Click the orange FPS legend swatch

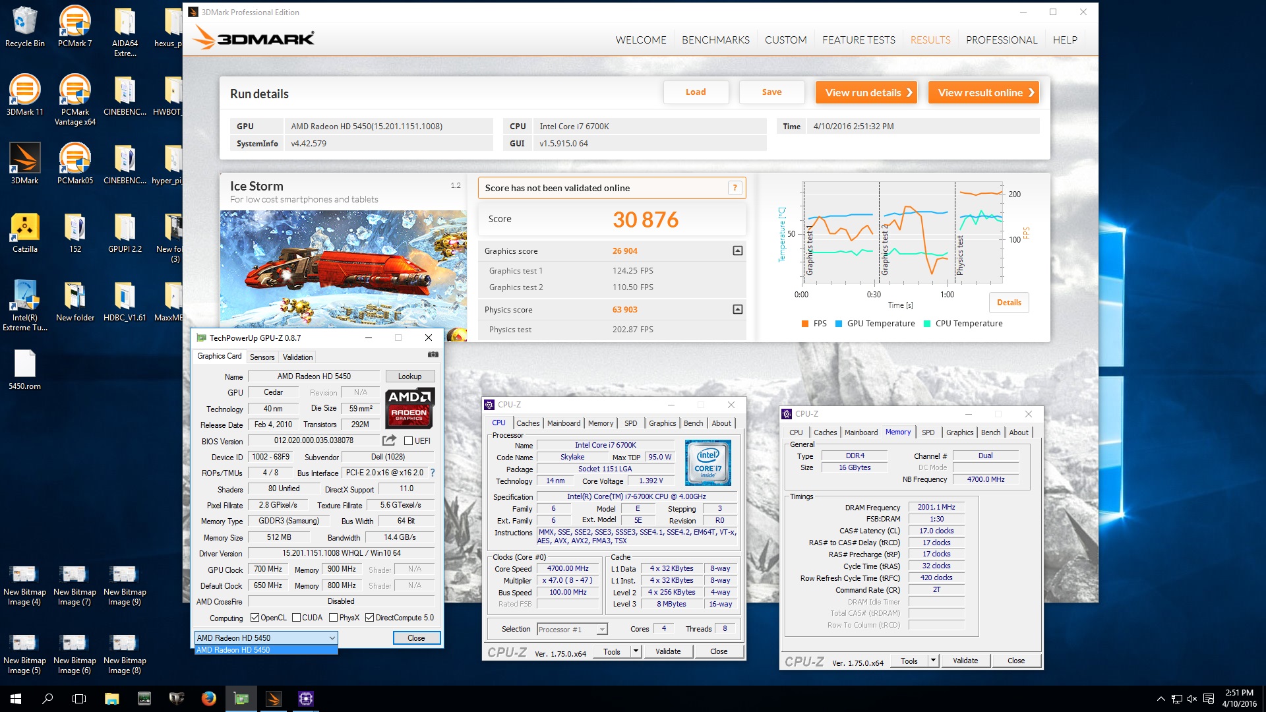click(x=804, y=324)
